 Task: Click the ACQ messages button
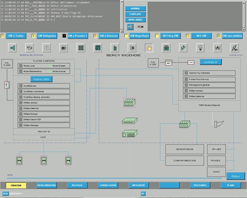5,193
